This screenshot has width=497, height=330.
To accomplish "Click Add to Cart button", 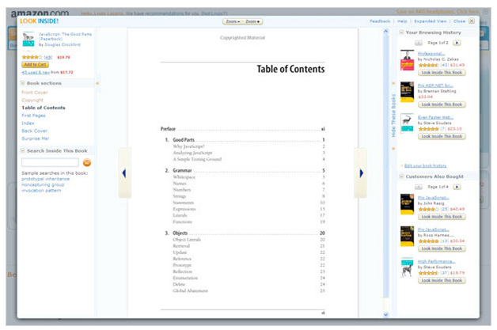I will [x=35, y=65].
